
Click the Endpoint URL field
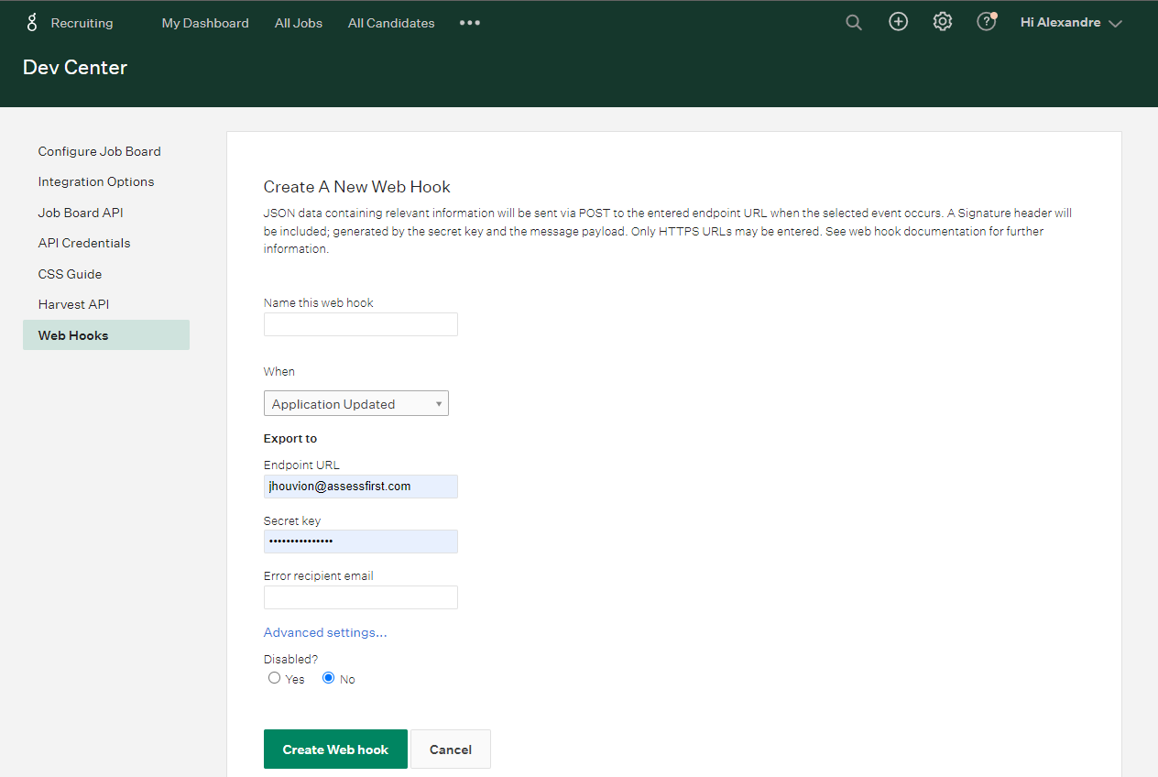tap(361, 487)
